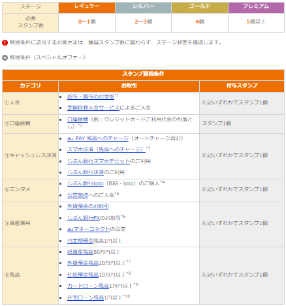Image resolution: width=286 pixels, height=306 pixels.
Task: Click the ④エンタメ category cell
Action: [x=30, y=191]
